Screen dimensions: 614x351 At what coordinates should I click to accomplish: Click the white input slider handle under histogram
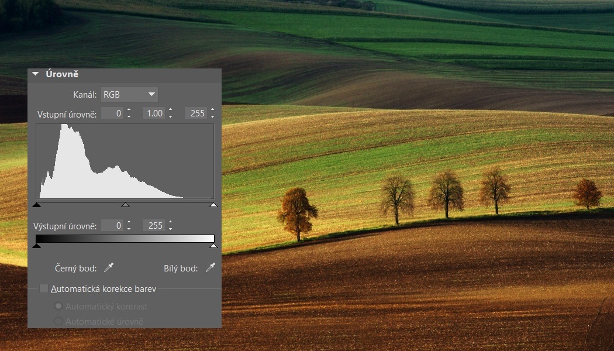pos(213,205)
